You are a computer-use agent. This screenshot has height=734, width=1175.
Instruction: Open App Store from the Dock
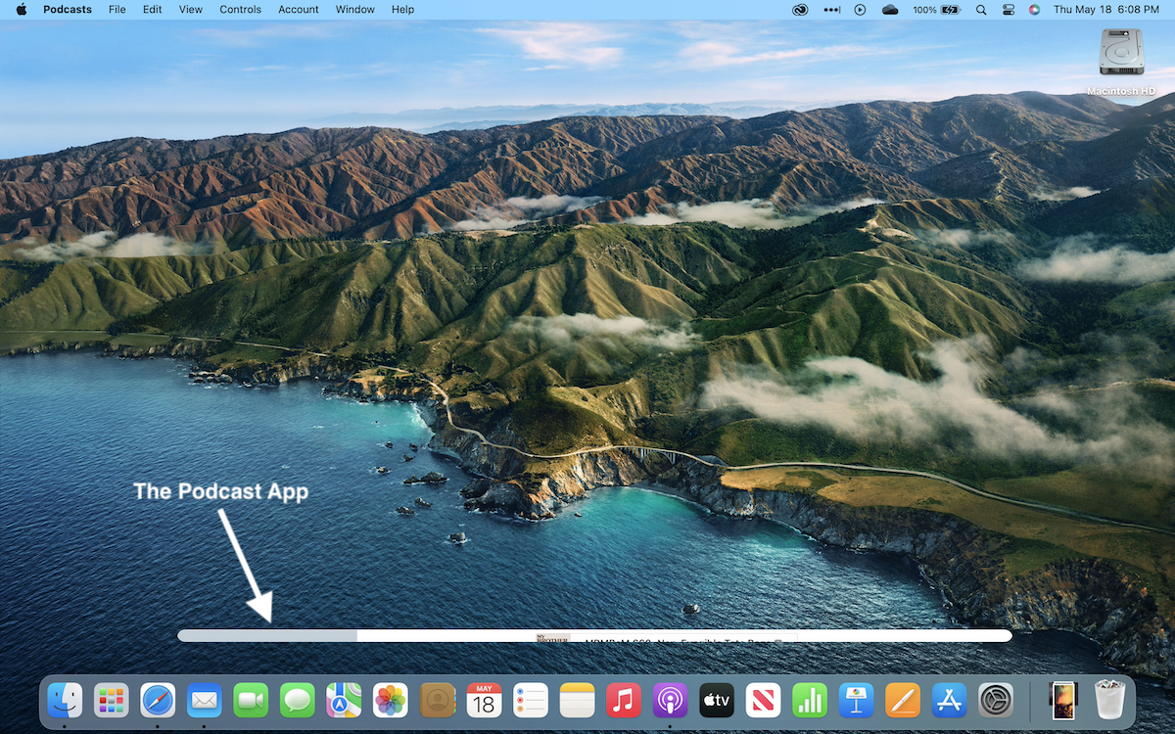(x=949, y=701)
